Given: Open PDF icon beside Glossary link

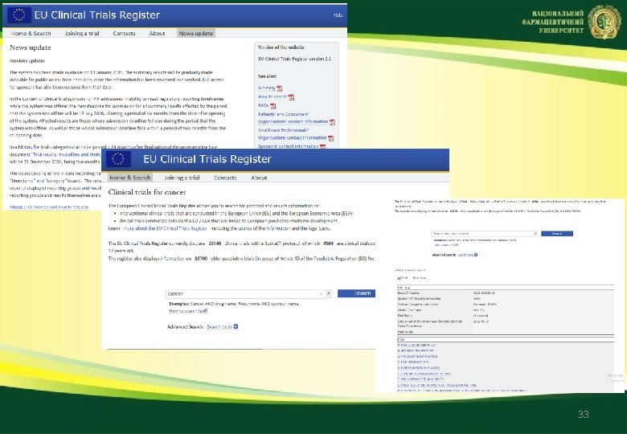Looking at the screenshot, I should 279,88.
